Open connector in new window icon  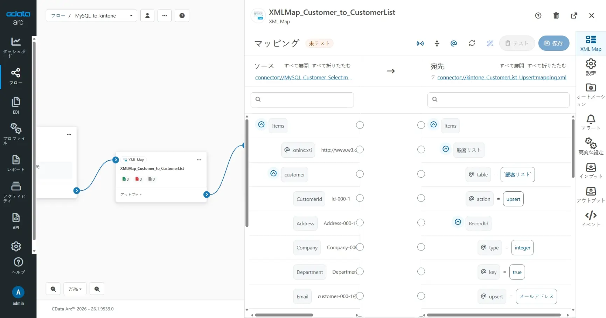point(574,15)
